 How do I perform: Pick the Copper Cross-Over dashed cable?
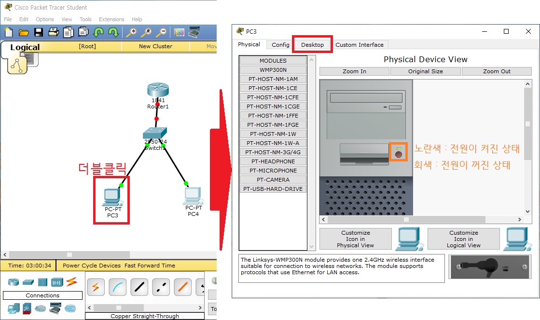pos(161,287)
